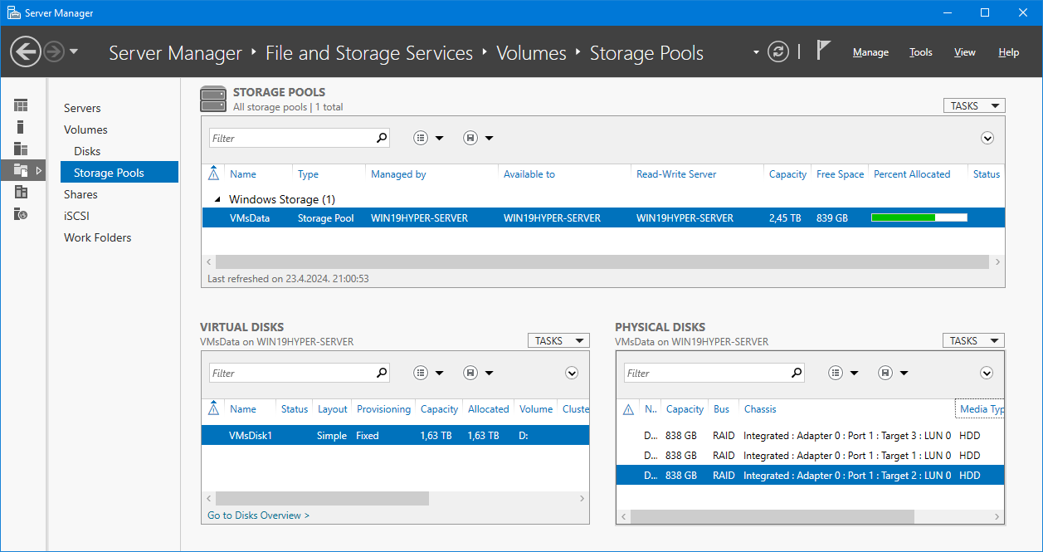Select the VMsData storage pool row

point(603,217)
